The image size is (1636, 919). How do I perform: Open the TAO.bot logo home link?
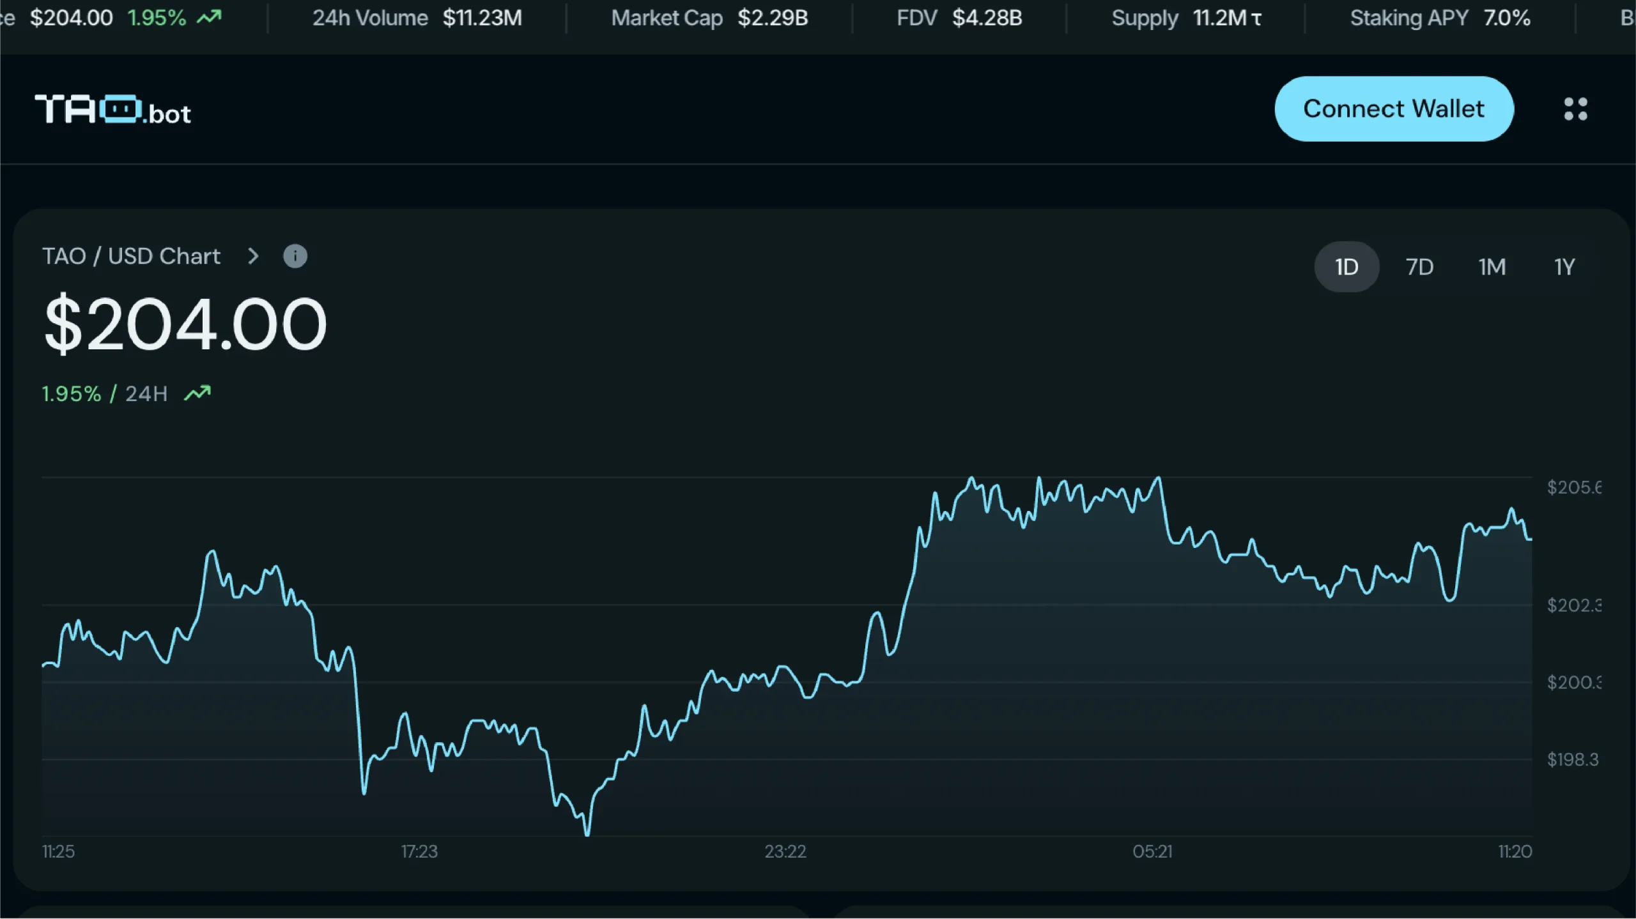[113, 110]
